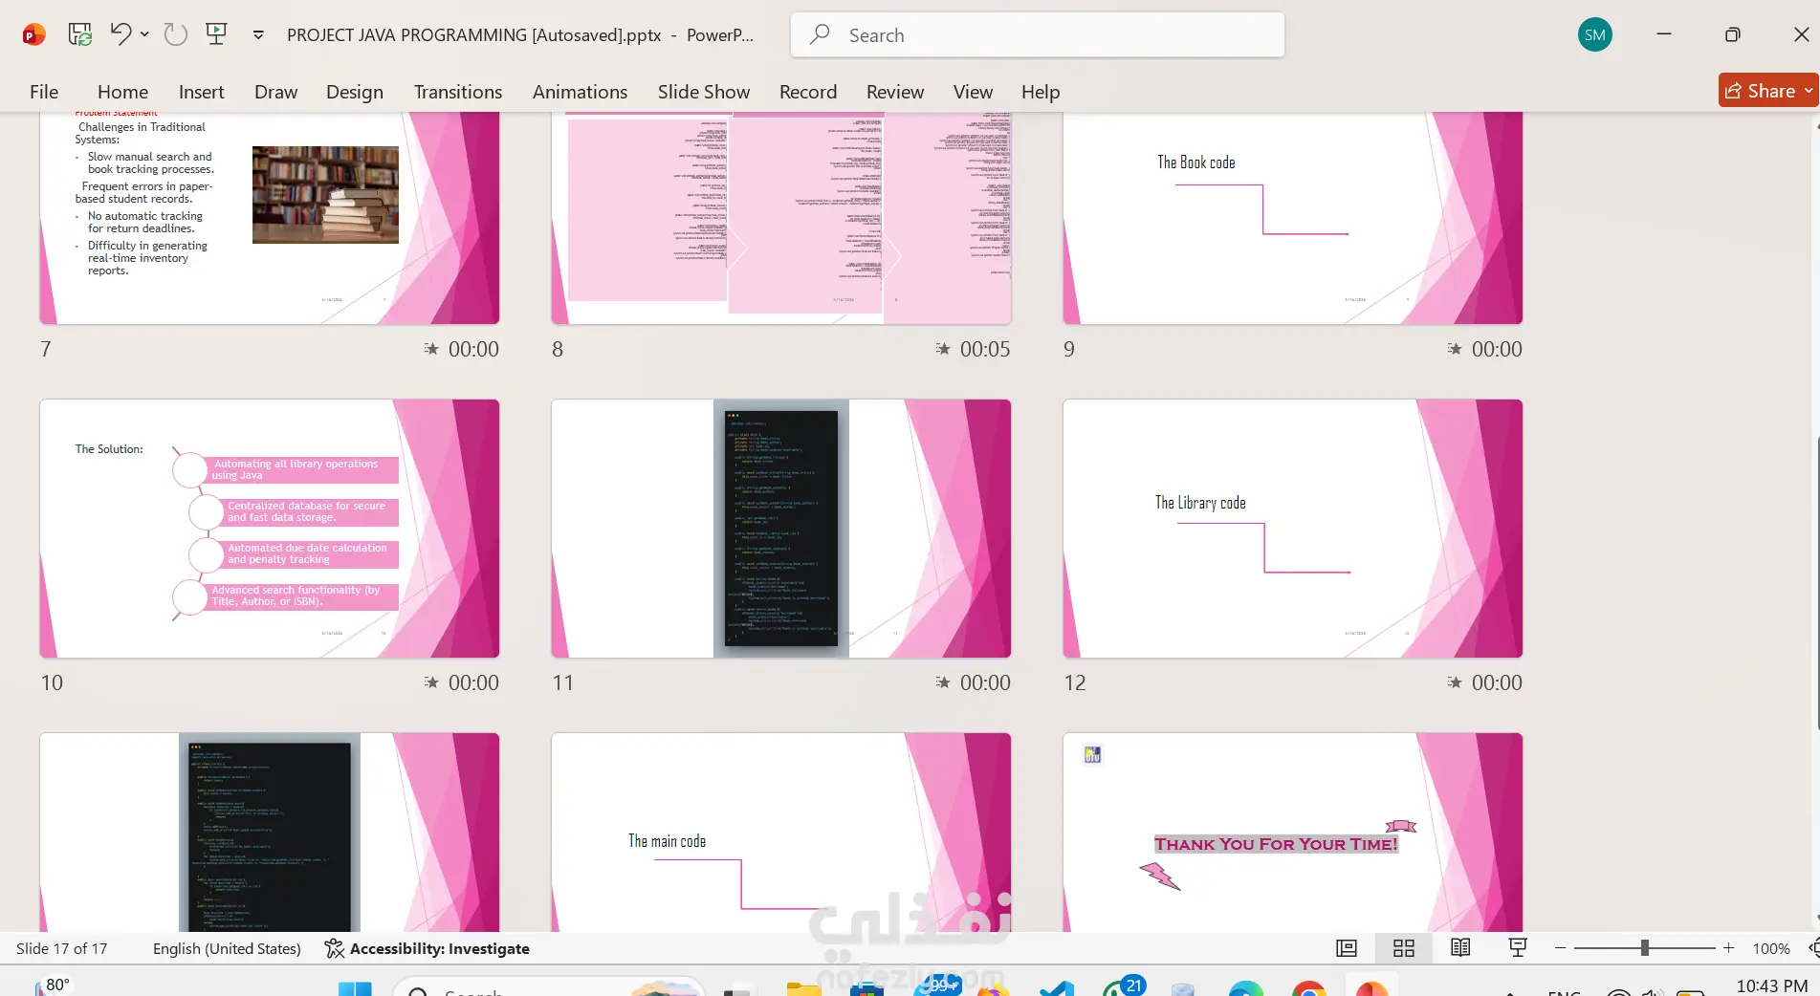Start Slide Show from status bar icon
This screenshot has height=996, width=1820.
pos(1517,948)
